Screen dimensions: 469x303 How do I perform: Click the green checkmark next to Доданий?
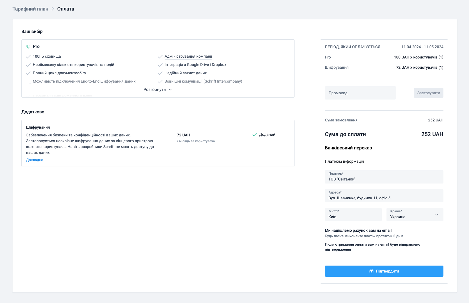pyautogui.click(x=255, y=134)
